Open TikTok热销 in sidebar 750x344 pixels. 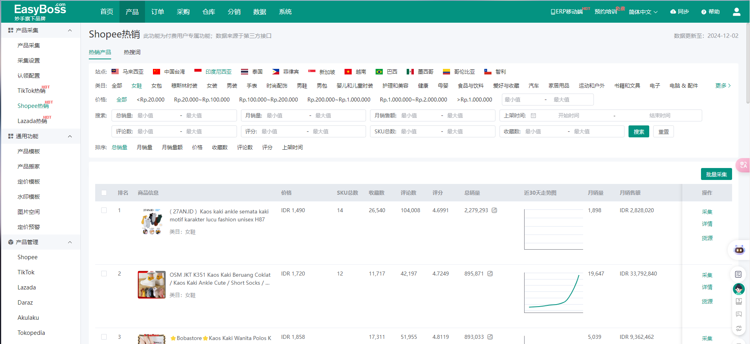(31, 91)
